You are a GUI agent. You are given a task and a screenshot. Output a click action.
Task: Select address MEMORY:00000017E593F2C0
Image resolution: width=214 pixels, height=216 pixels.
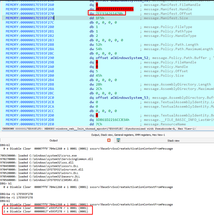(30, 98)
